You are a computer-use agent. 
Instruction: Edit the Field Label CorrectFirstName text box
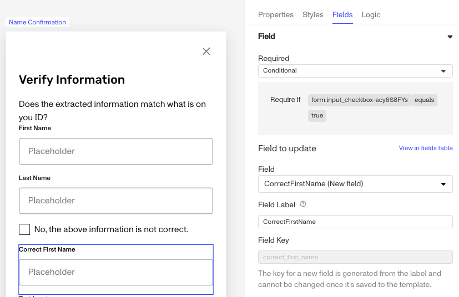(355, 222)
